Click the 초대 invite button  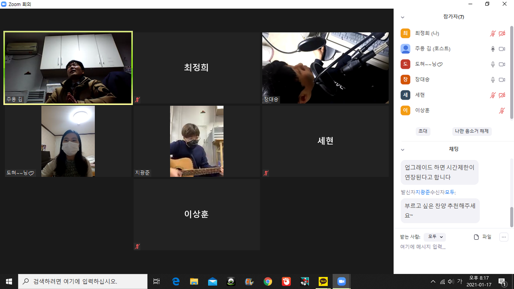click(x=423, y=131)
